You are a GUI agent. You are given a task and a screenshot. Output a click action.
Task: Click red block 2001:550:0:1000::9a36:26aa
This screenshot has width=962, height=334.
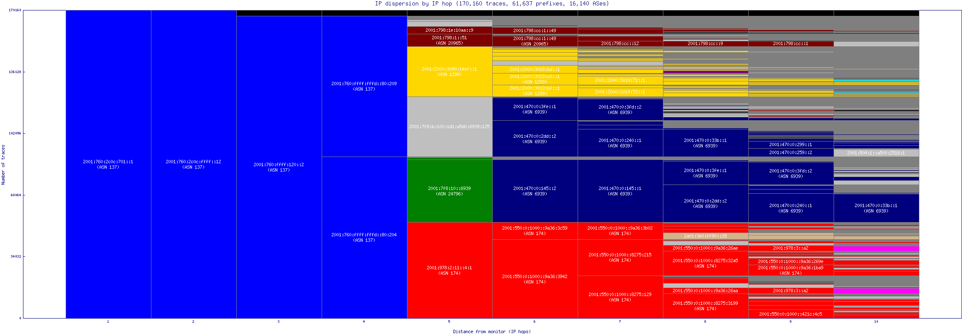tap(706, 291)
